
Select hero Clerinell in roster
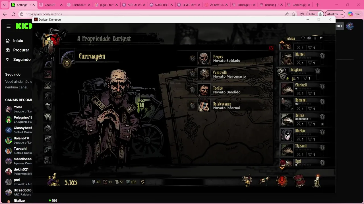[x=303, y=89]
